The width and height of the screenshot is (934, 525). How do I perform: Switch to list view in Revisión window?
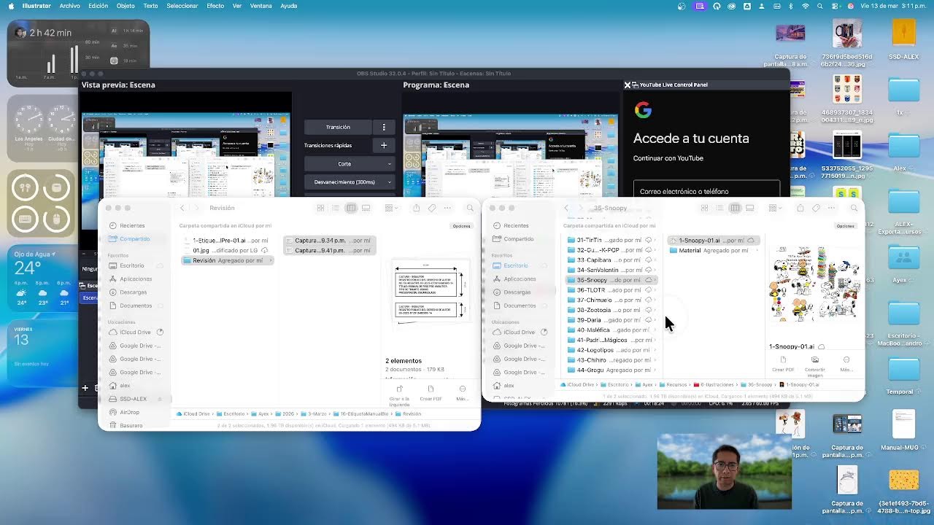coord(336,208)
